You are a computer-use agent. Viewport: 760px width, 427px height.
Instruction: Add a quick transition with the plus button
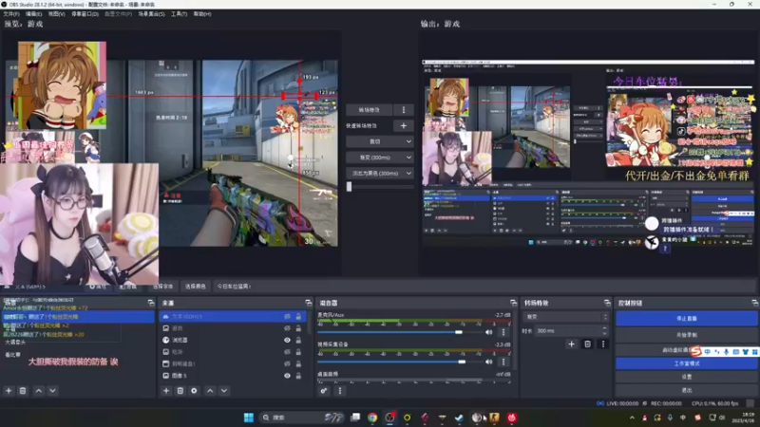(x=403, y=126)
